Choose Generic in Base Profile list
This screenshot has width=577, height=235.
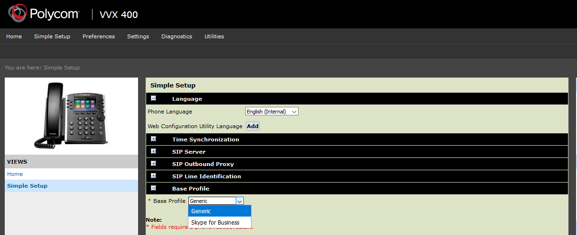[x=201, y=211]
